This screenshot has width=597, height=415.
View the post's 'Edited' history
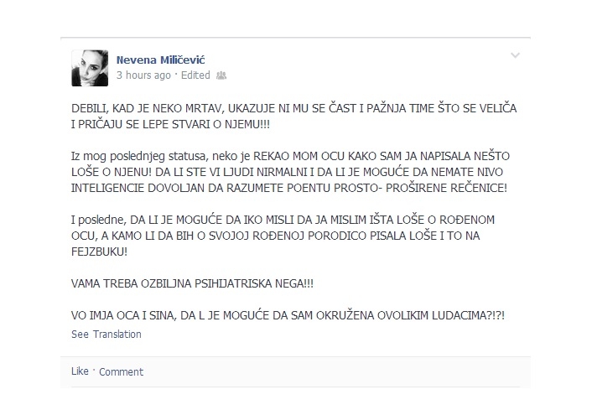195,75
